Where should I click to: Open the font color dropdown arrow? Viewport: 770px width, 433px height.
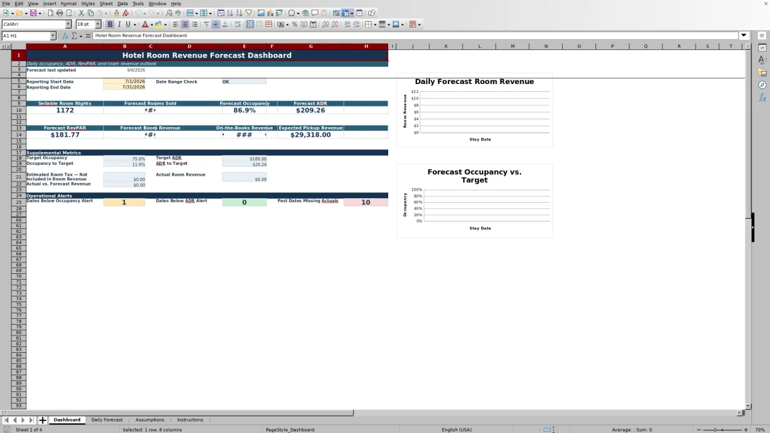151,24
